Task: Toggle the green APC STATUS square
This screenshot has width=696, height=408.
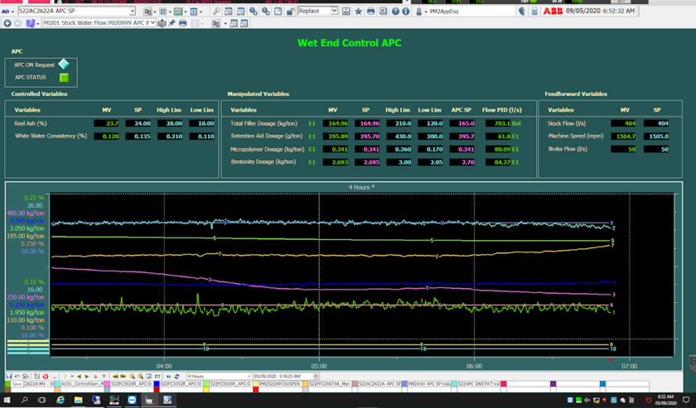Action: [x=64, y=78]
